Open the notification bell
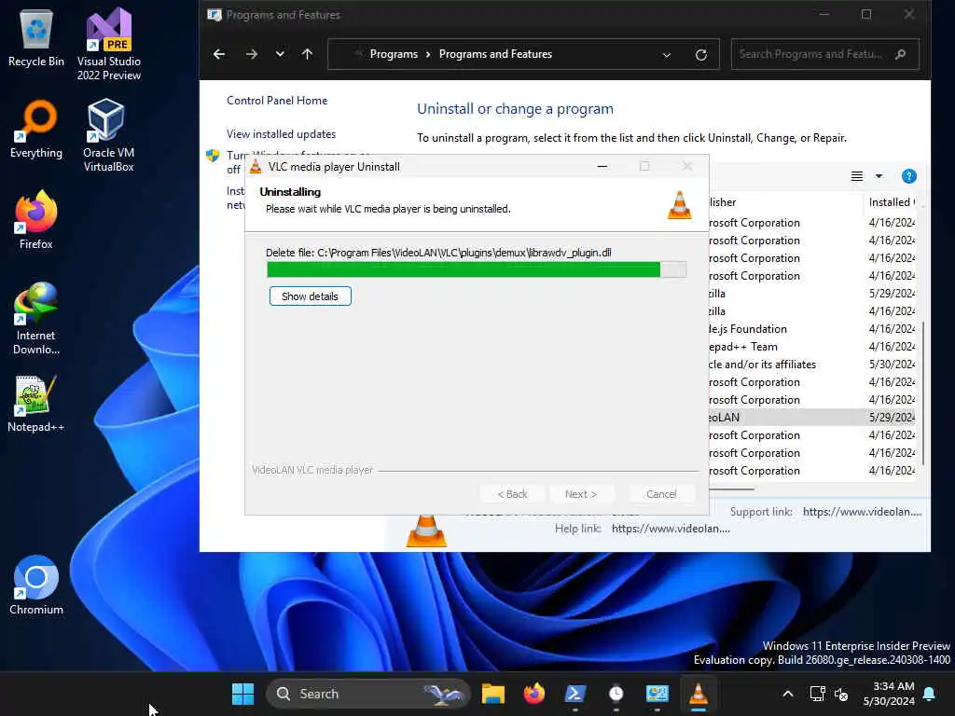 tap(930, 694)
